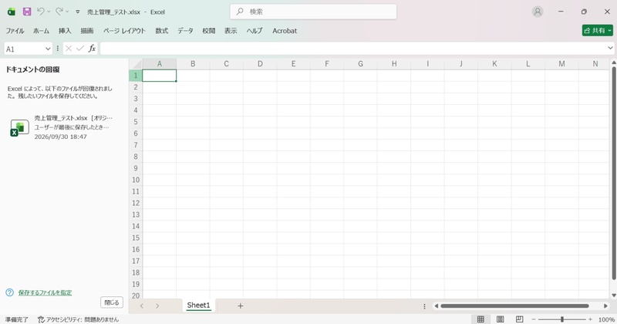The width and height of the screenshot is (617, 324).
Task: Expand the Name Box dropdown arrow
Action: [x=48, y=49]
